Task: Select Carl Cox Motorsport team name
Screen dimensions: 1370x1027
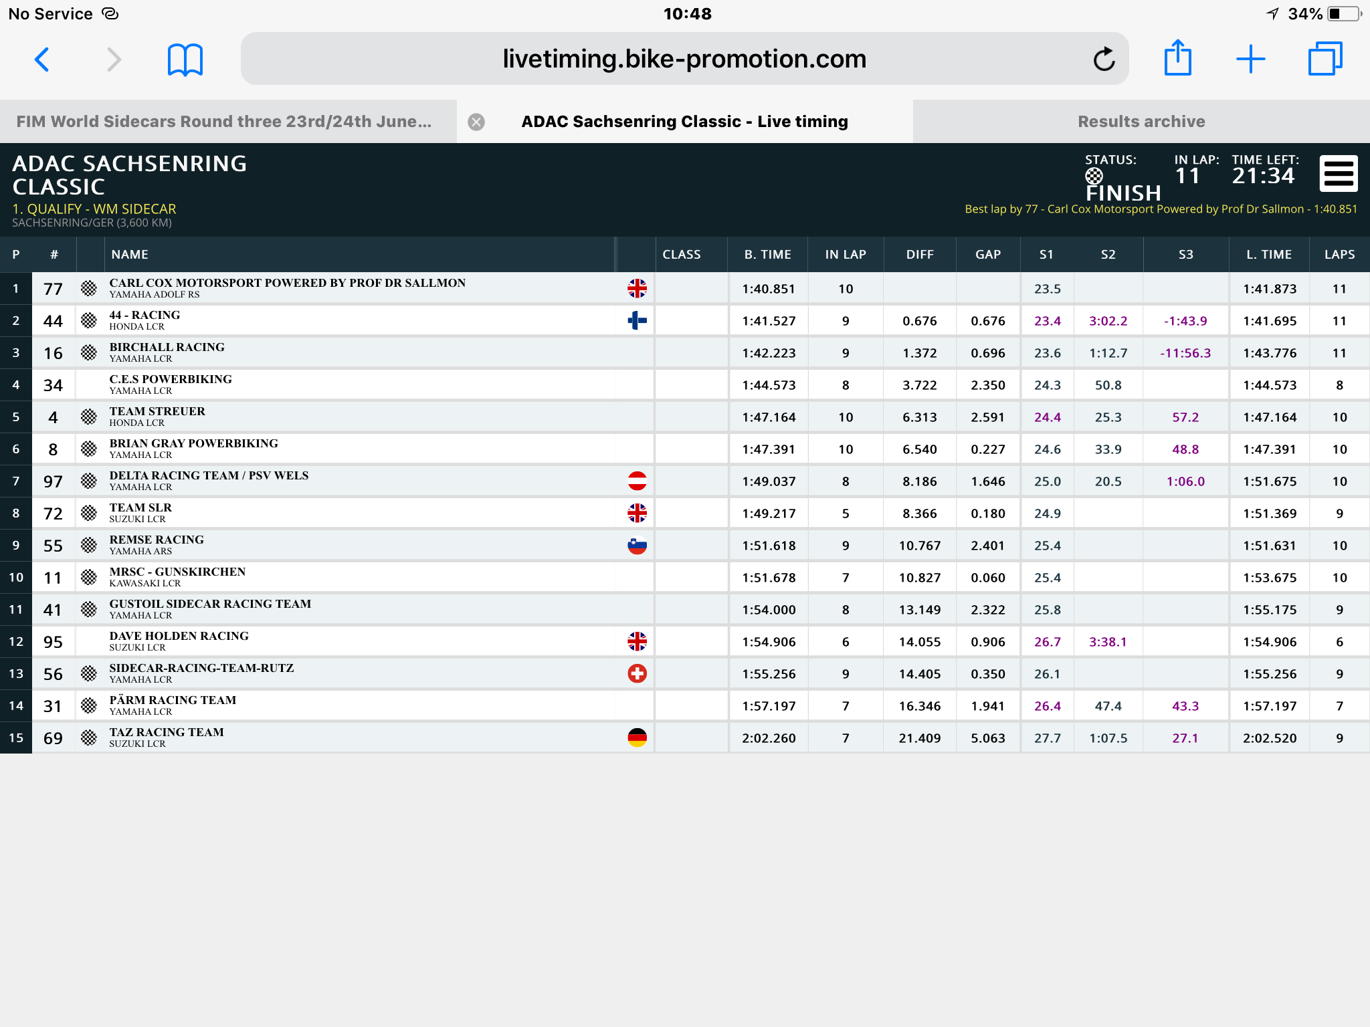Action: 288,283
